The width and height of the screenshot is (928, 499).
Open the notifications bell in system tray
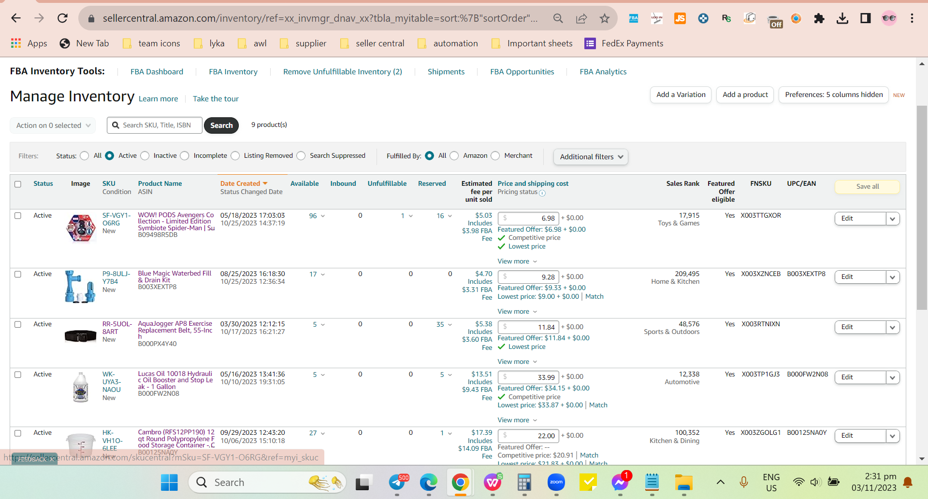coord(908,482)
